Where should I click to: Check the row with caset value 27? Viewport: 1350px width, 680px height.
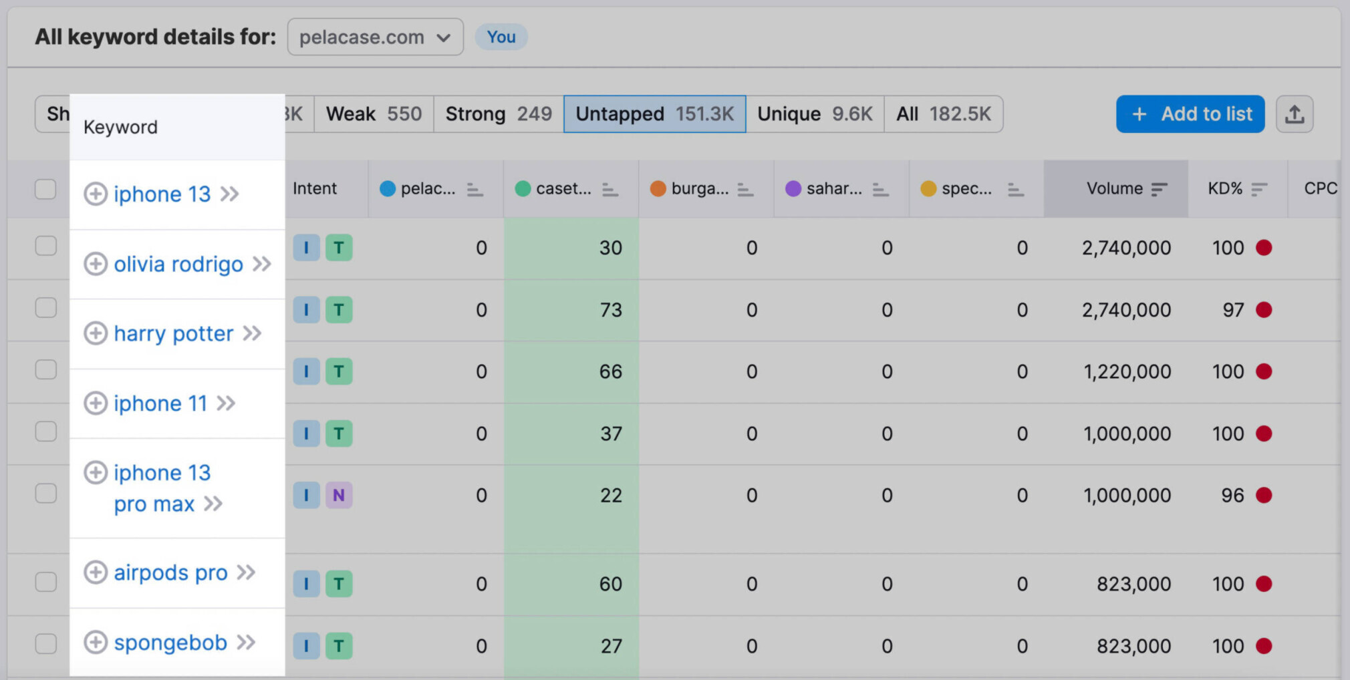coord(45,644)
